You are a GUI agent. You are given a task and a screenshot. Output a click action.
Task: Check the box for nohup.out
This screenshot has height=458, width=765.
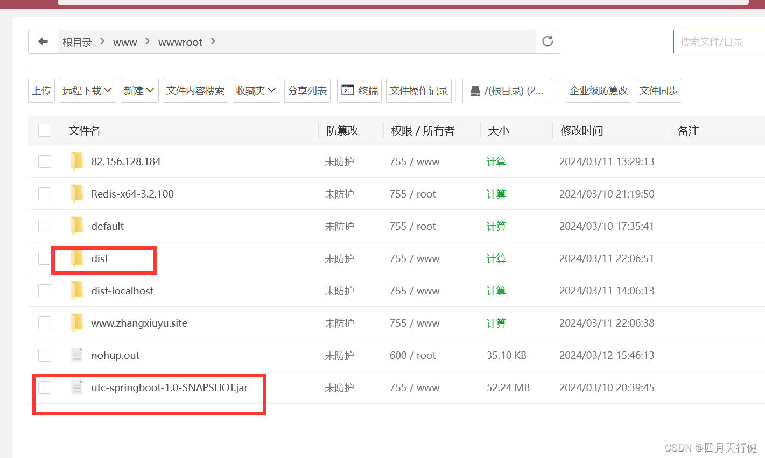click(x=45, y=355)
